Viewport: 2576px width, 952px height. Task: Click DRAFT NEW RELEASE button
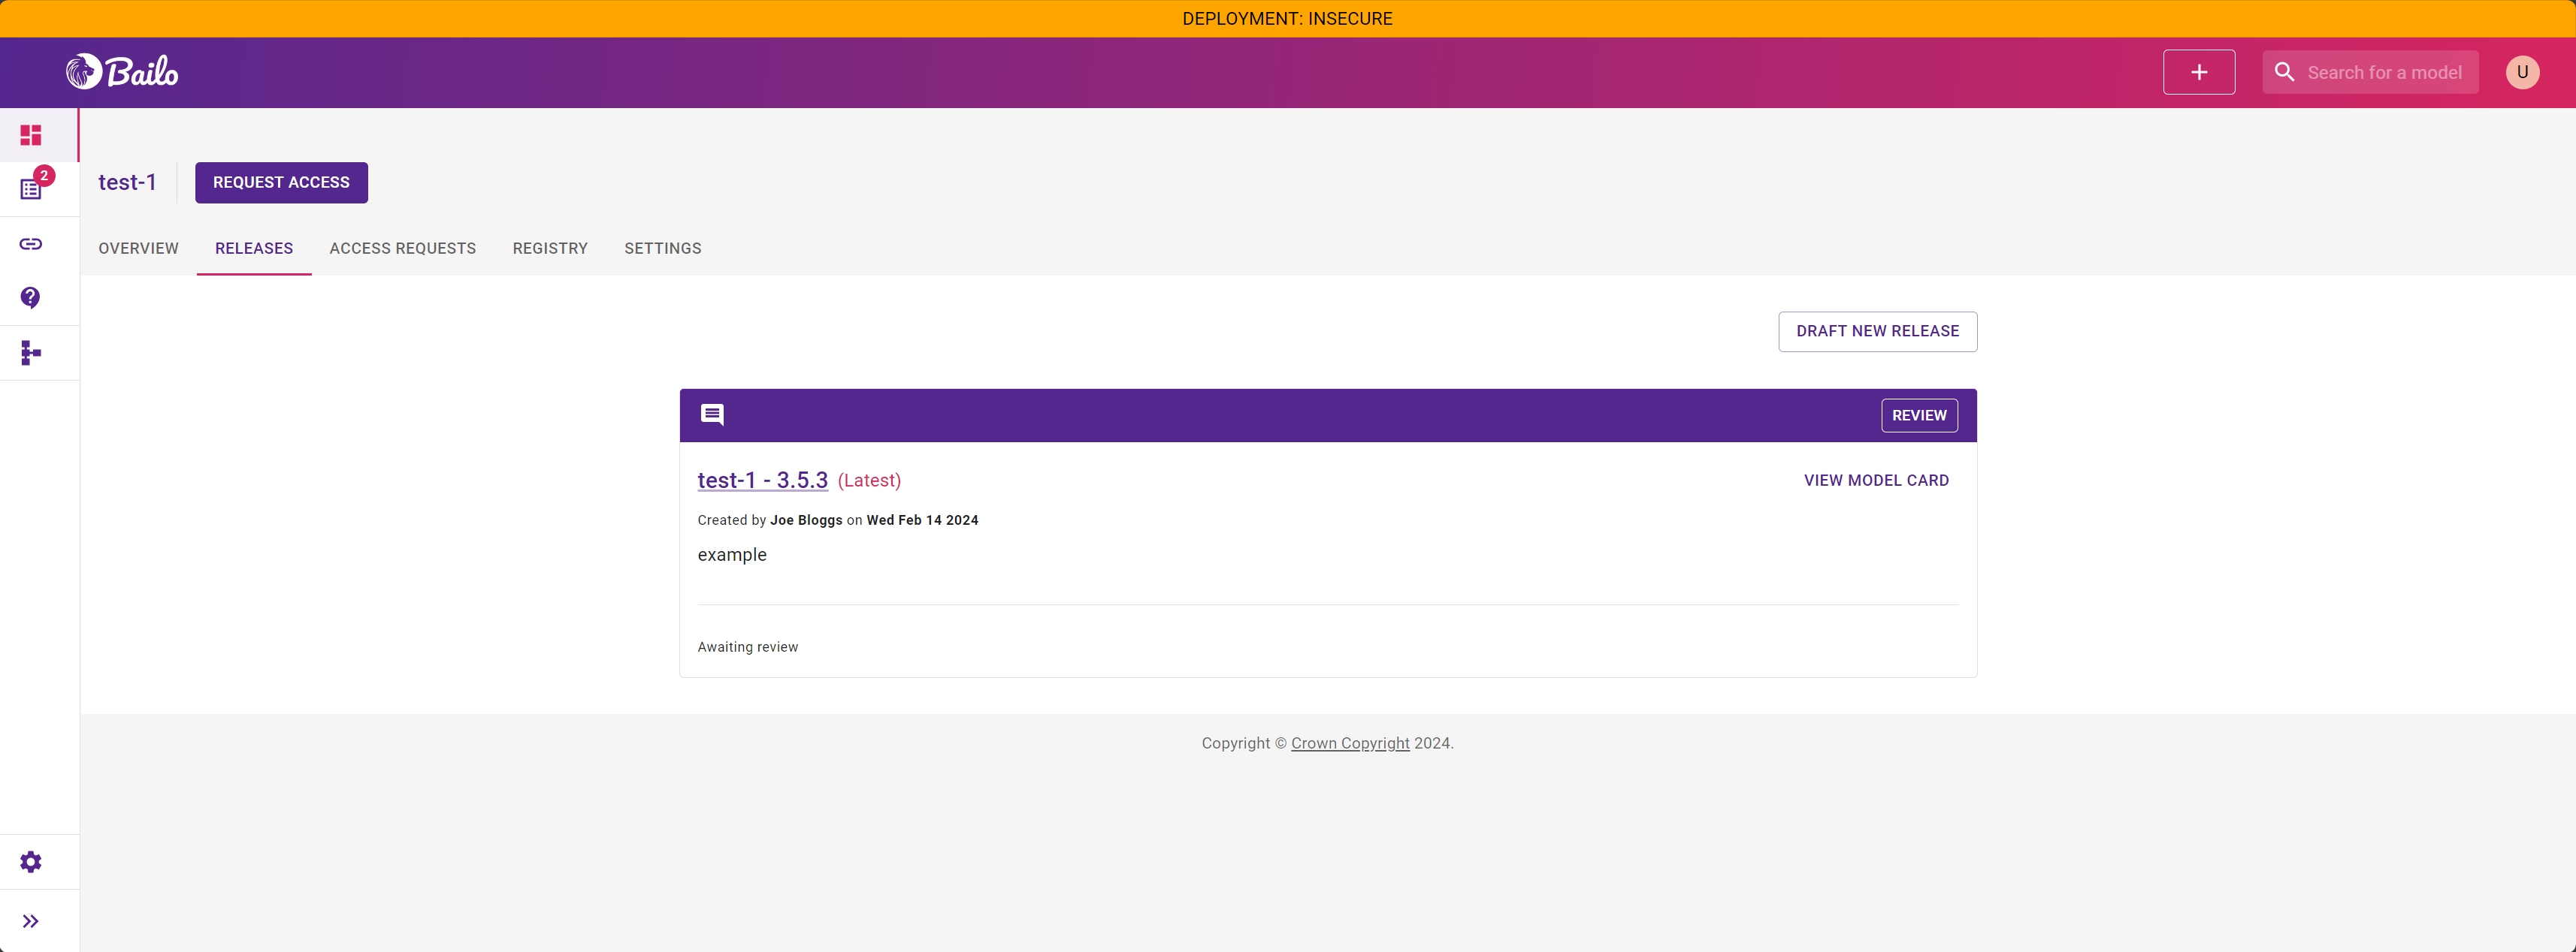1877,330
